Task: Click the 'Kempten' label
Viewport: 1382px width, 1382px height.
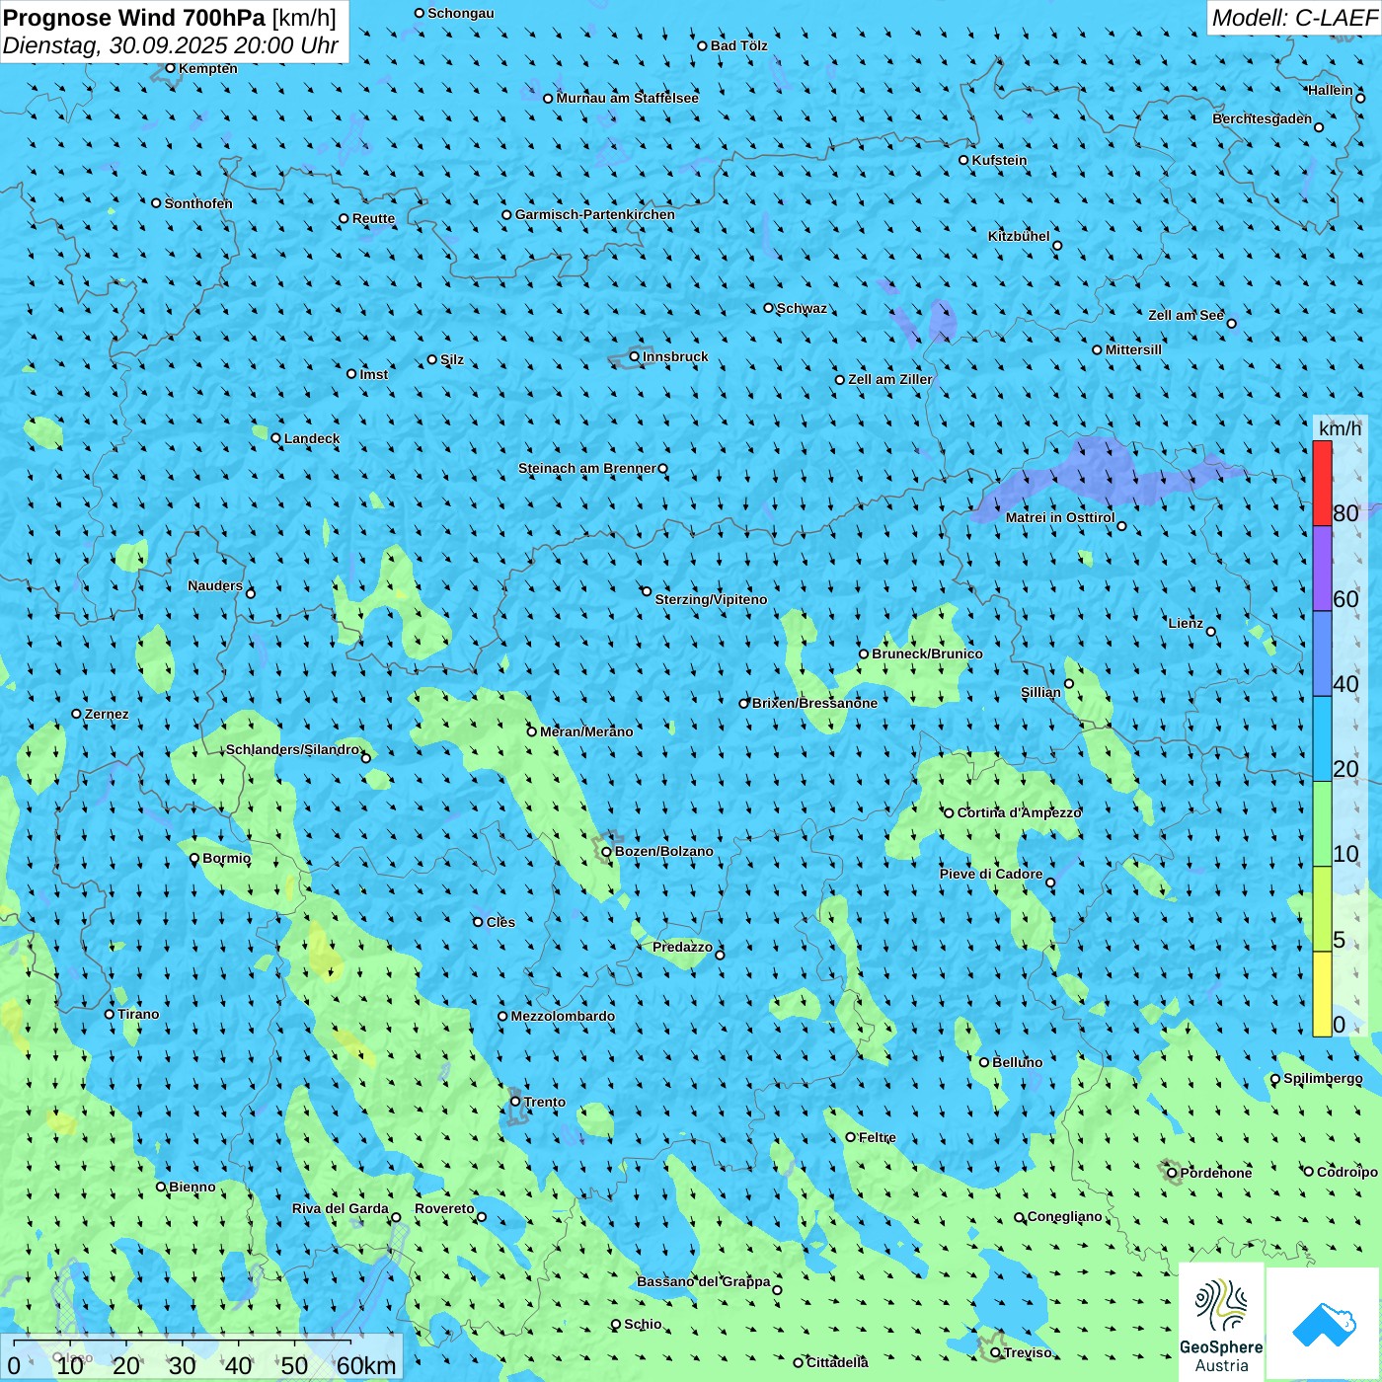Action: (208, 68)
